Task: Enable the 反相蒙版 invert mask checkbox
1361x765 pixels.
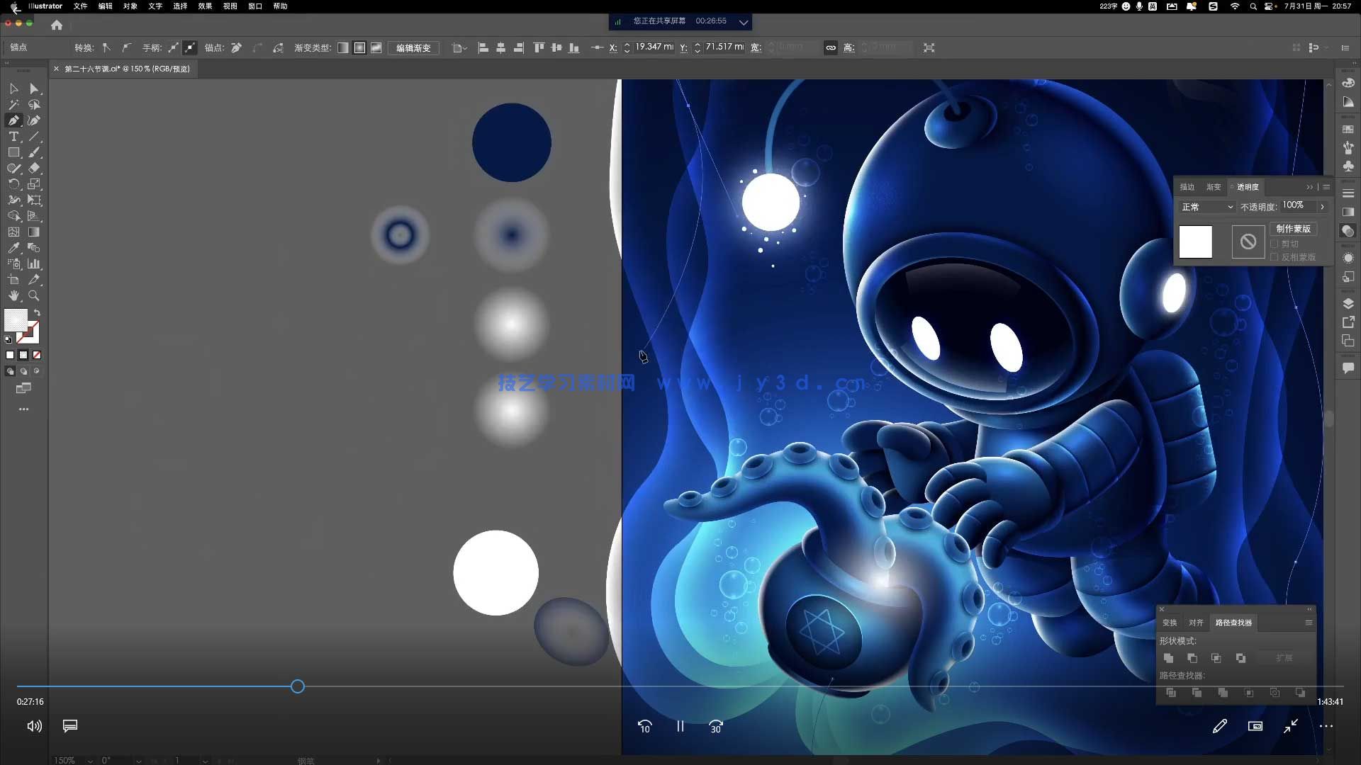Action: point(1275,257)
